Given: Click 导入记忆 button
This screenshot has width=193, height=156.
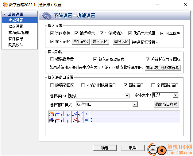Looking at the screenshot, I should point(100,42).
